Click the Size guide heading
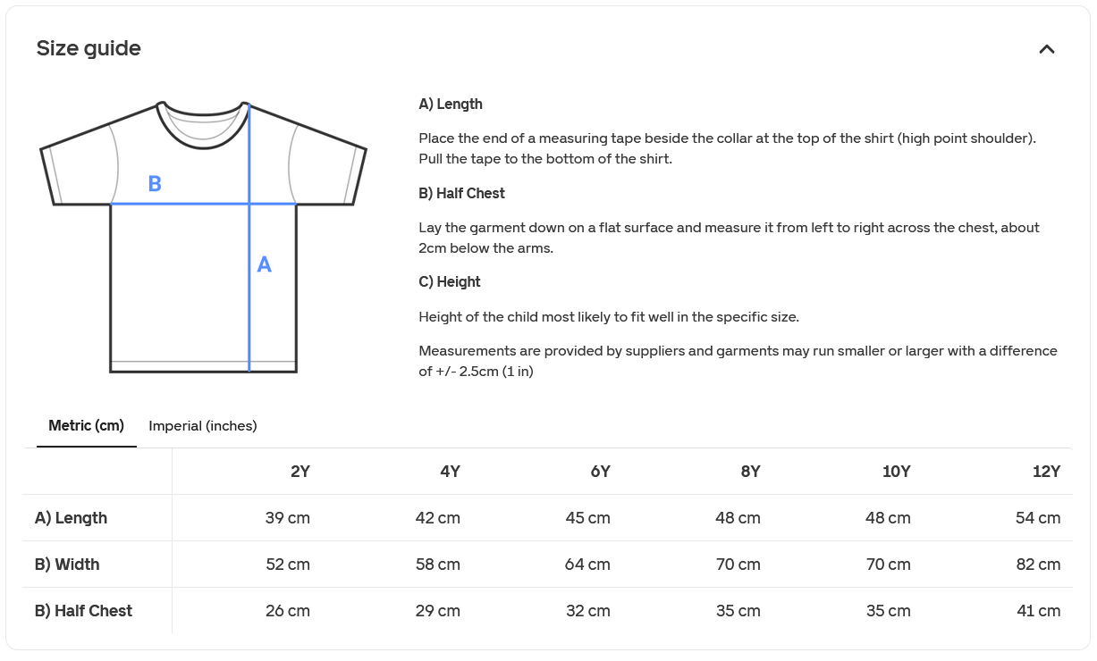 tap(89, 48)
